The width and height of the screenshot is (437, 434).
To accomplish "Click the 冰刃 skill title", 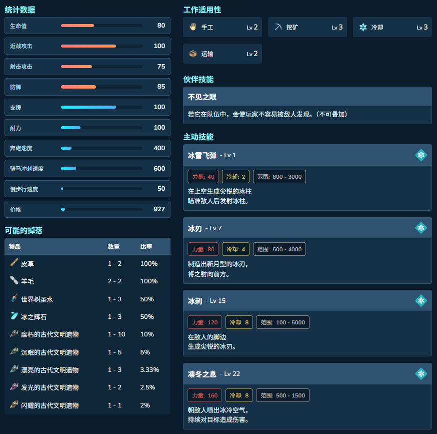I will click(195, 228).
